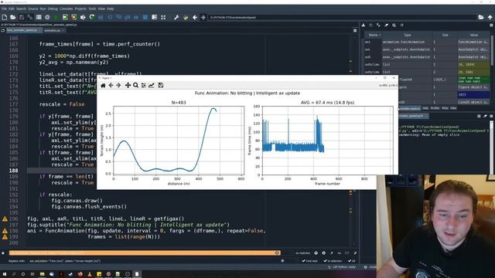
Task: Toggle case sensitive 'Aa' search option
Action: (x=340, y=253)
